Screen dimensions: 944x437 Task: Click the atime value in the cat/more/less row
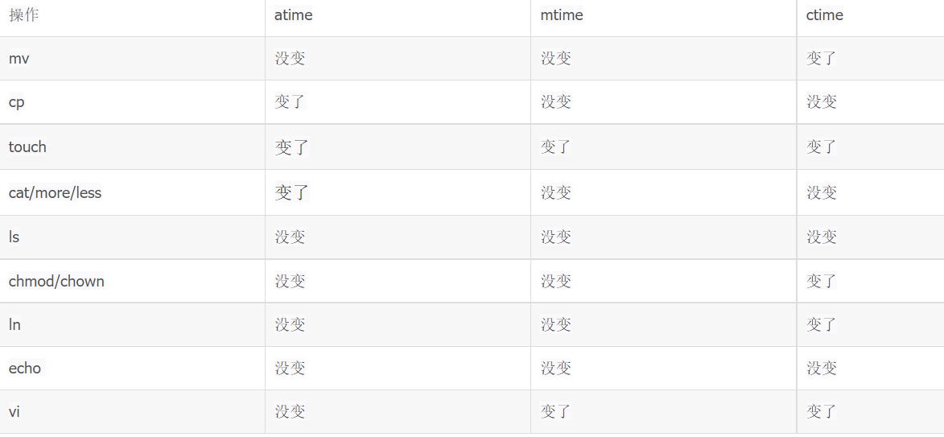pos(292,193)
